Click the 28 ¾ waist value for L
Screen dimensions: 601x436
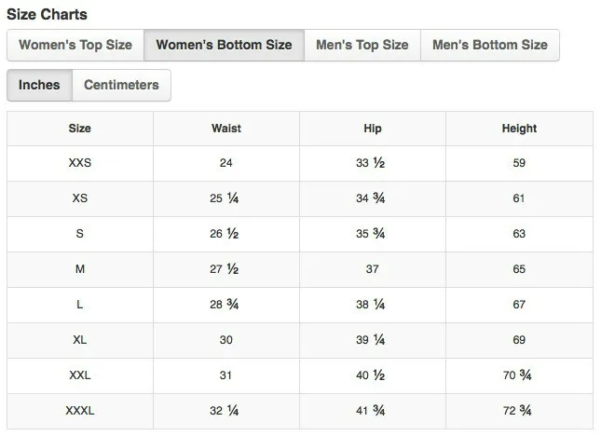click(x=225, y=305)
